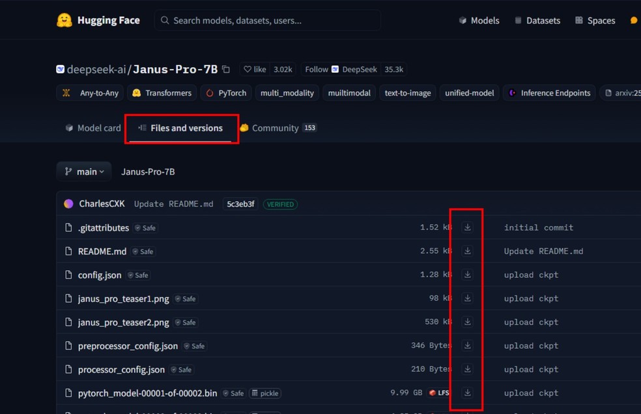The width and height of the screenshot is (641, 414).
Task: Select the muiltimodal tag
Action: (x=349, y=93)
